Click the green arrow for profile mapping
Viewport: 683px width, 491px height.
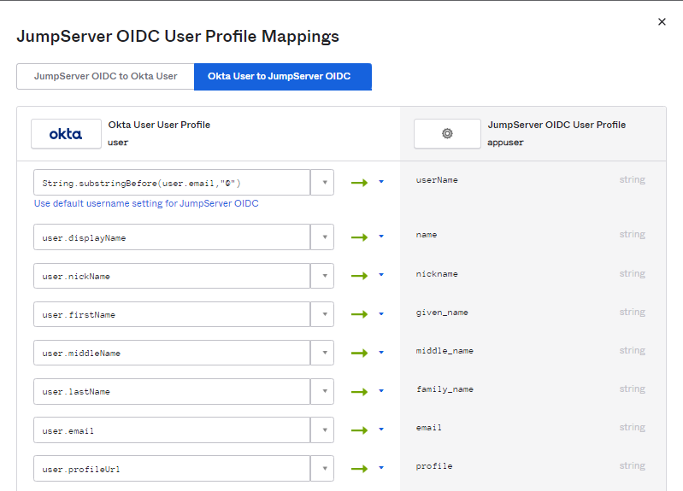[x=359, y=468]
